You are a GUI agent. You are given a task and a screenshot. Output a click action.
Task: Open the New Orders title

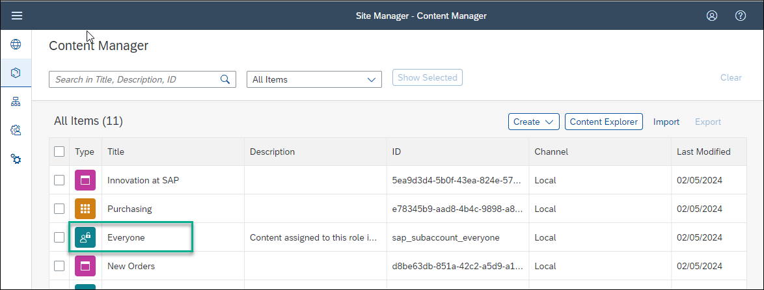131,266
